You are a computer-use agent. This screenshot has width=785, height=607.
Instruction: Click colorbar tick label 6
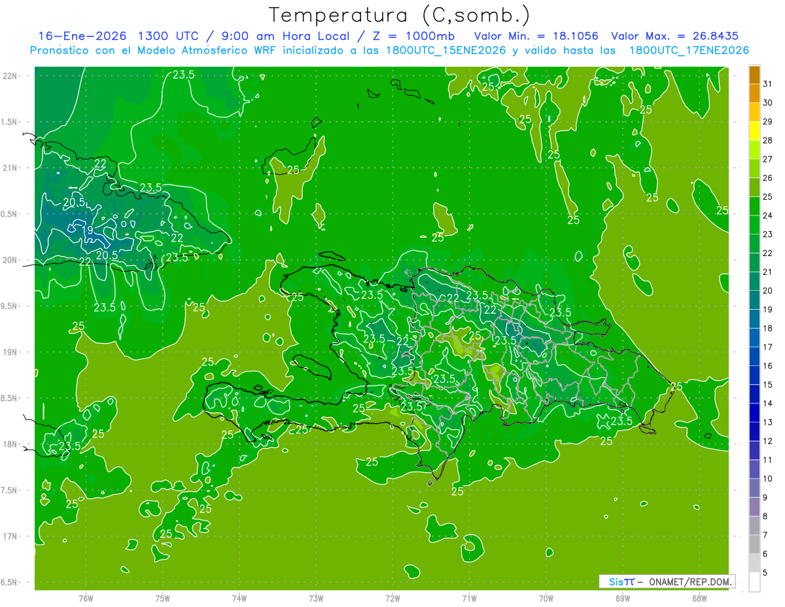click(x=765, y=554)
